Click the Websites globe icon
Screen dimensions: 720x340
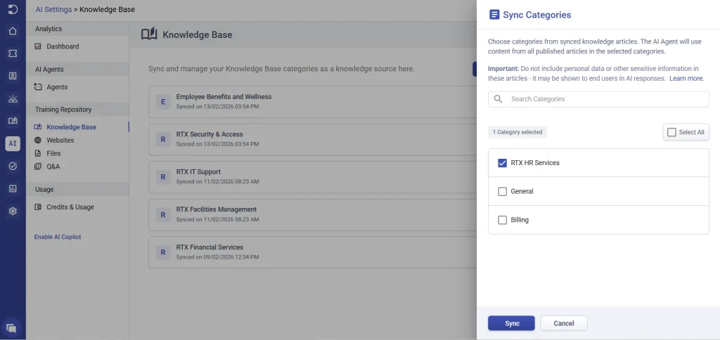pyautogui.click(x=38, y=140)
